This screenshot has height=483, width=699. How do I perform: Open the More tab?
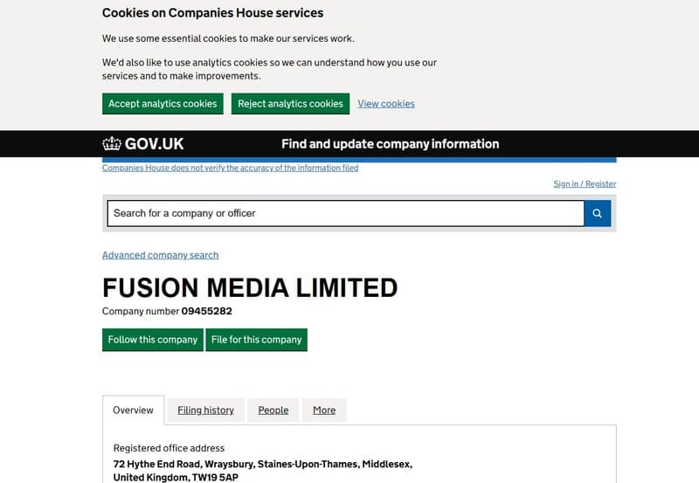coord(324,411)
